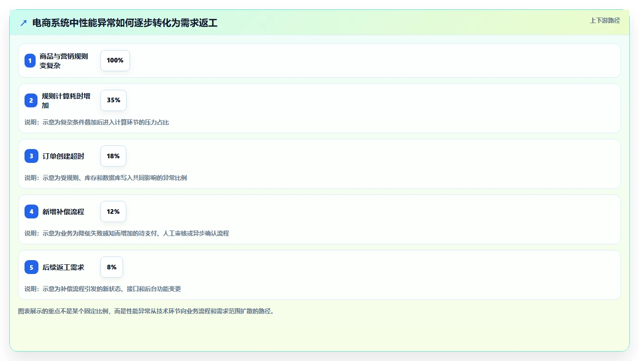Click the 100% value pill
The image size is (639, 361).
(115, 61)
